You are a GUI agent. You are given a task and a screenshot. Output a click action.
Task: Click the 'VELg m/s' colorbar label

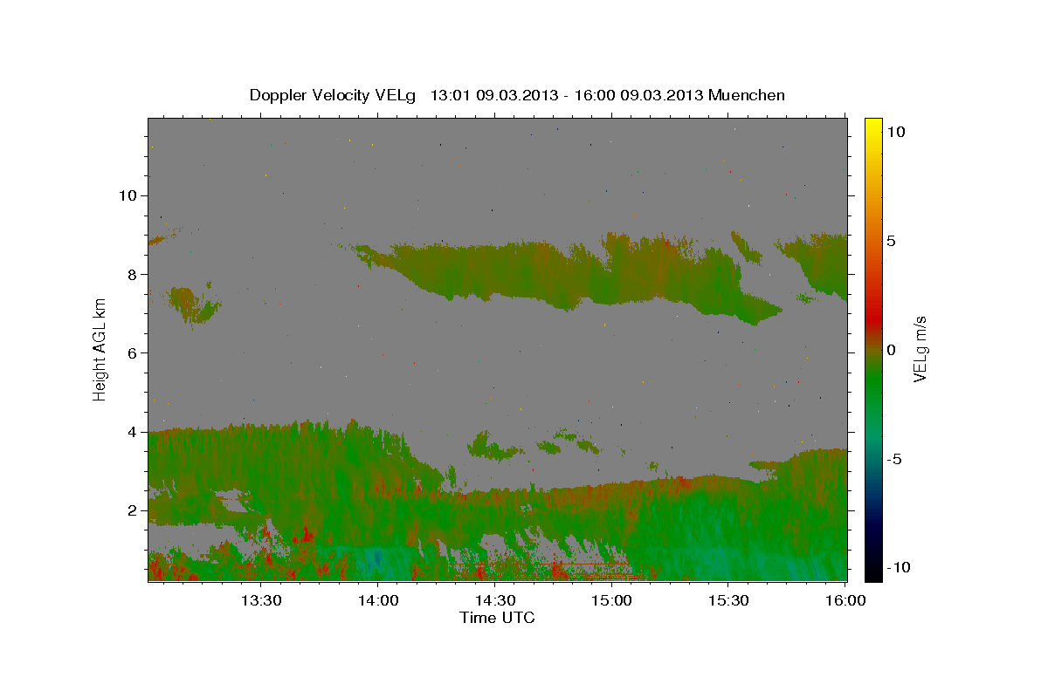[920, 349]
